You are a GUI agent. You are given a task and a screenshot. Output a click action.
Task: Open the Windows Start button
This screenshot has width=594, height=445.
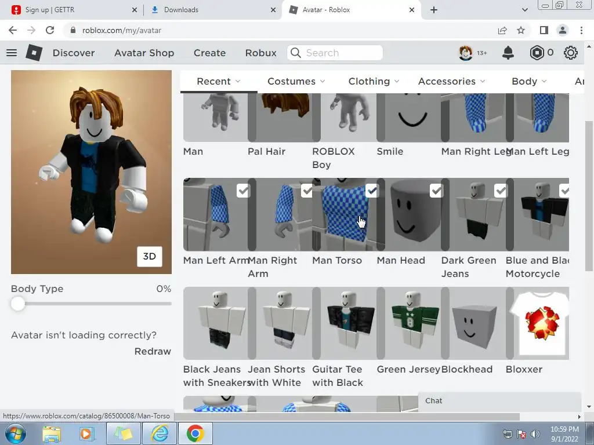coord(16,433)
